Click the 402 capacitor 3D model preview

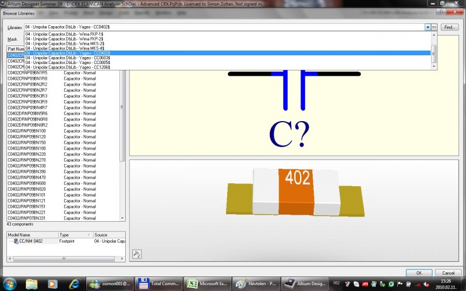[x=295, y=192]
